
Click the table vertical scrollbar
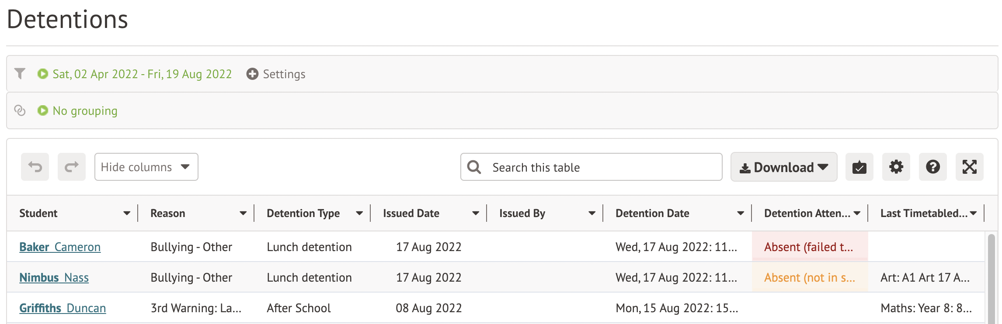pyautogui.click(x=991, y=279)
